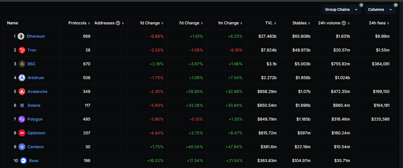The height and width of the screenshot is (168, 403).
Task: Click the Ethereum chain logo icon
Action: (21, 36)
